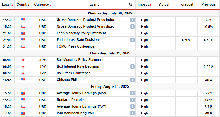Click the search magnifier icon in Event header
220x117 pixels.
pyautogui.click(x=131, y=4)
